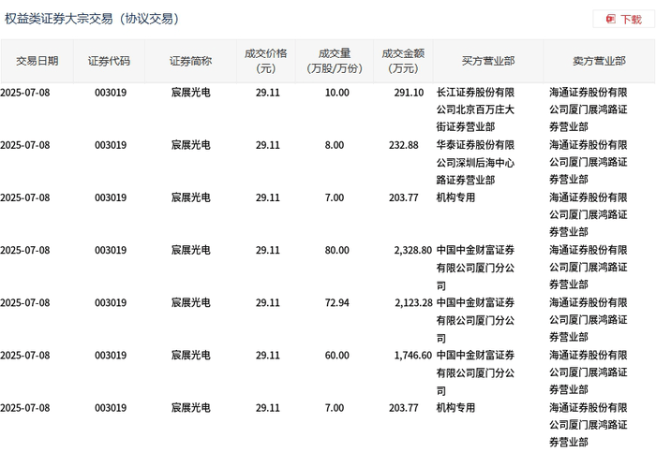Click the Excel icon in 下载 button

pos(611,19)
